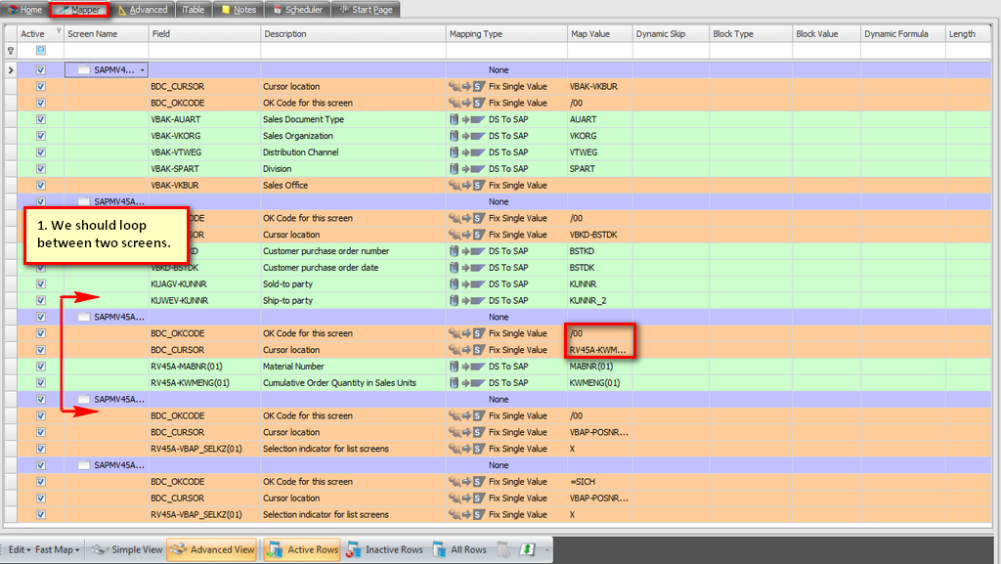The width and height of the screenshot is (1001, 564).
Task: Show Inactive Rows
Action: (x=385, y=549)
